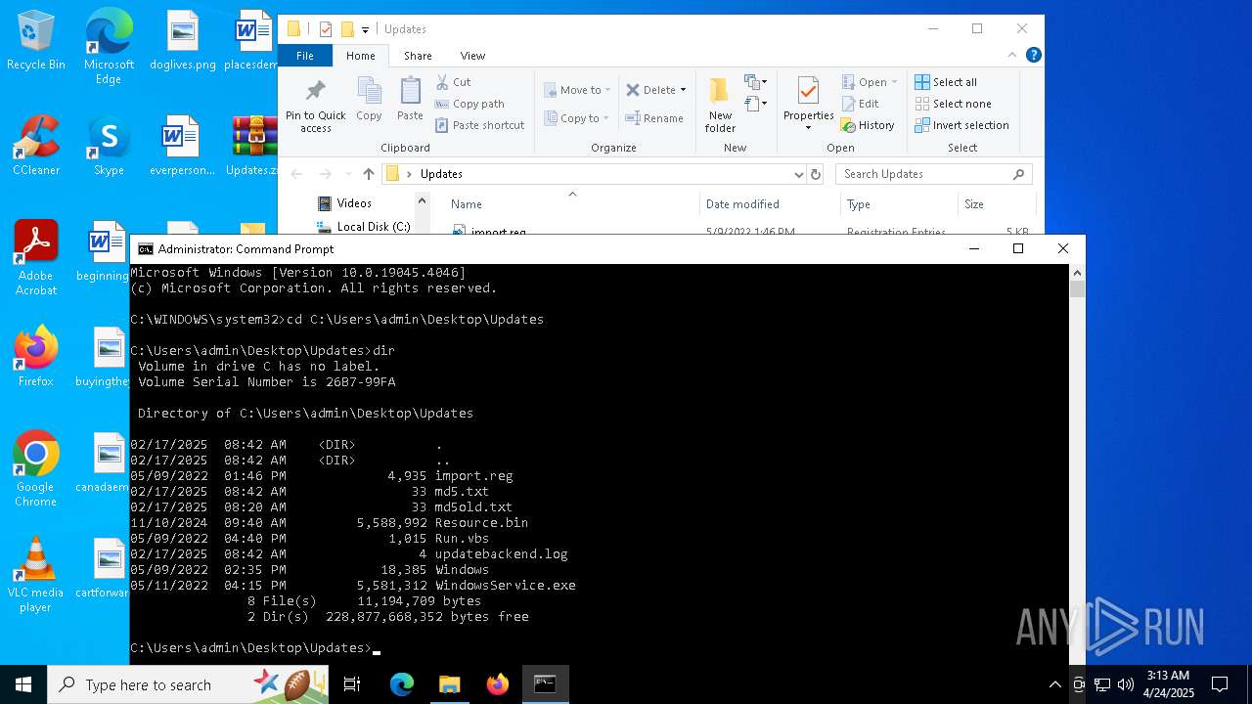
Task: Select Videos in navigation pane
Action: point(354,203)
